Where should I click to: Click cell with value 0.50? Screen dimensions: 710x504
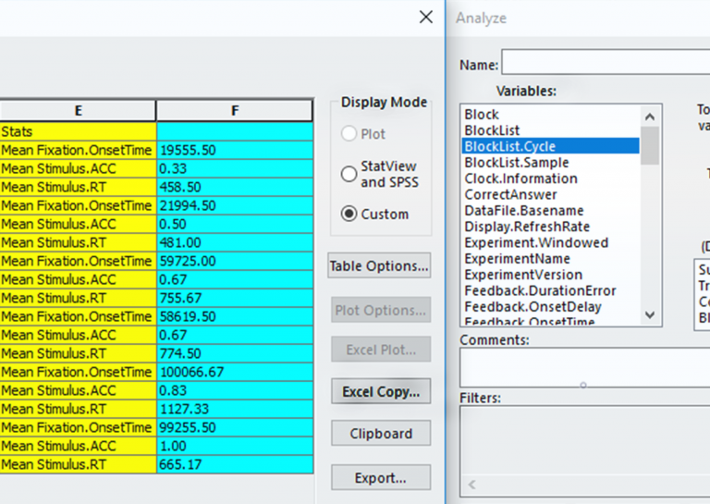tap(235, 224)
